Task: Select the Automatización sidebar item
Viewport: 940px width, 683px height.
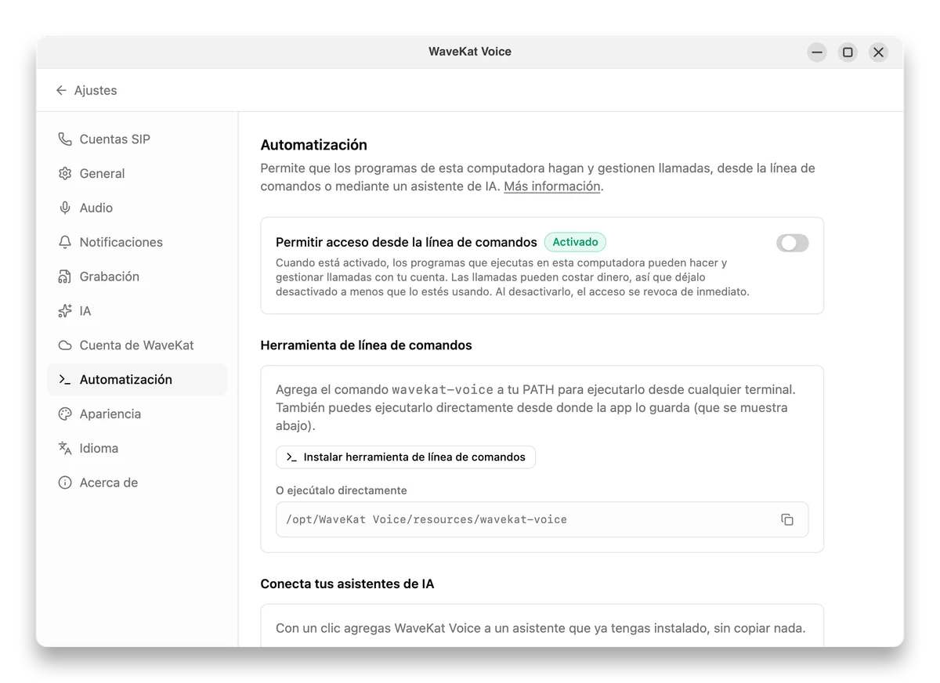Action: point(137,380)
